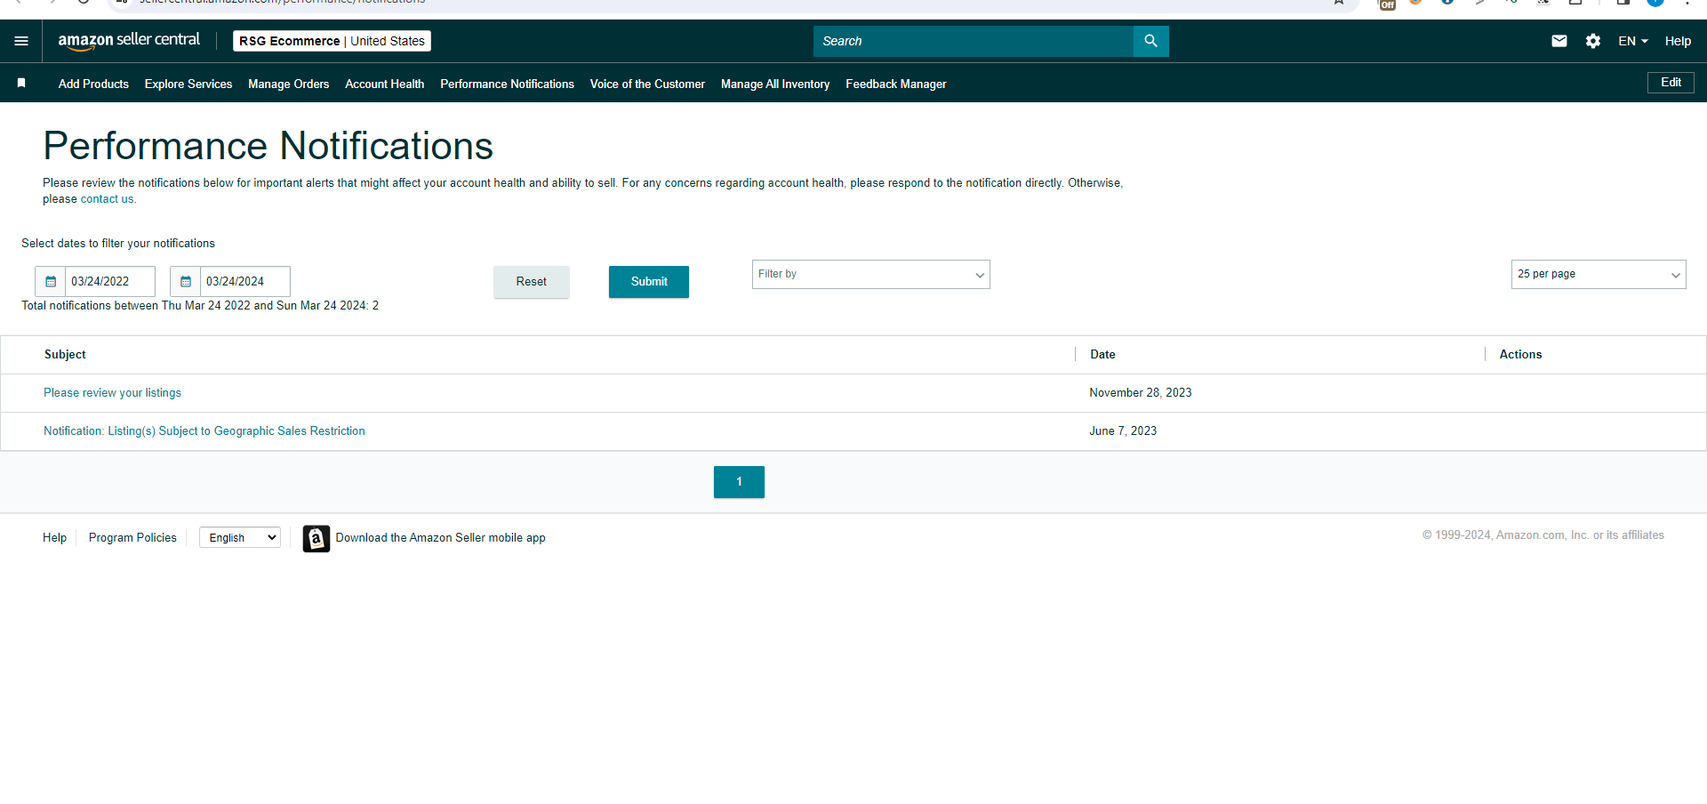Go to Manage All Inventory

(x=775, y=84)
